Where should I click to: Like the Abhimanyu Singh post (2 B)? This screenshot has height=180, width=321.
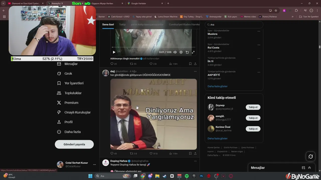click(153, 64)
